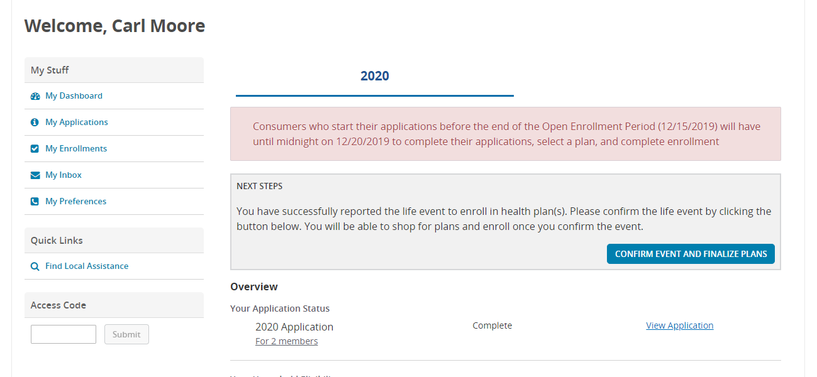Click the dashboard gauge icon

[x=35, y=96]
